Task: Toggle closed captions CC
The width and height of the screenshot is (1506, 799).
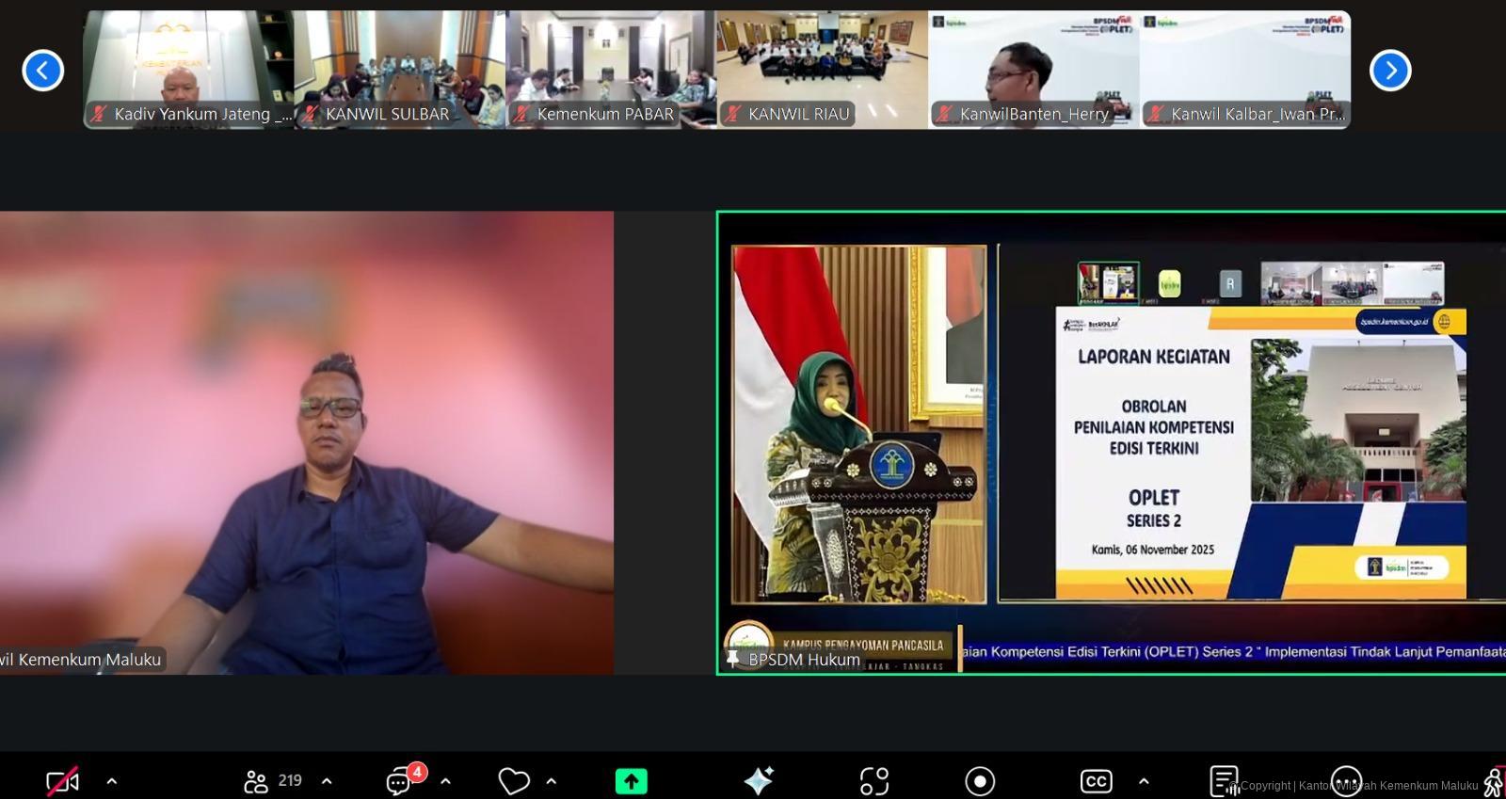Action: click(1096, 781)
